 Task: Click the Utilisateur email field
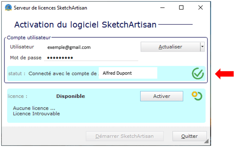91,47
